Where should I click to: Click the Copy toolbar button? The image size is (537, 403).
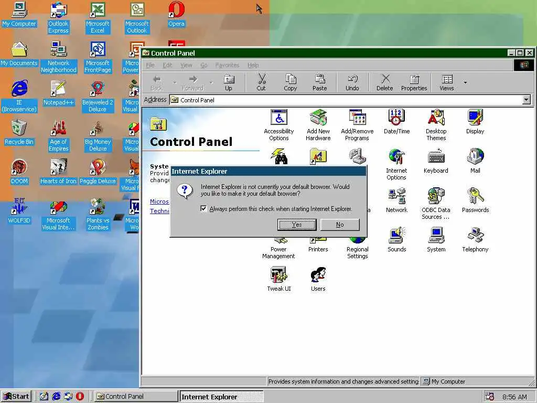[x=291, y=82]
